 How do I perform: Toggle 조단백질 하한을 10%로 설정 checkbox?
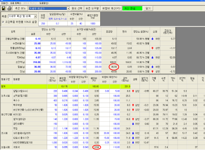3,22
